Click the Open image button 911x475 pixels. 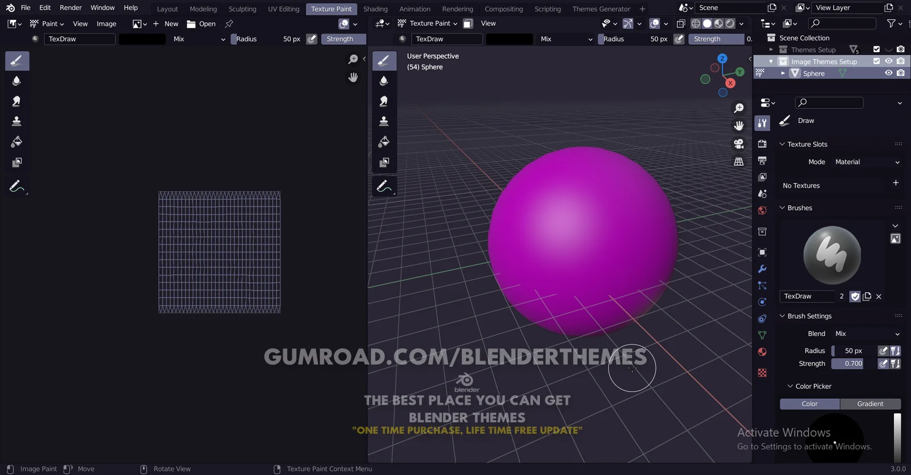[202, 24]
